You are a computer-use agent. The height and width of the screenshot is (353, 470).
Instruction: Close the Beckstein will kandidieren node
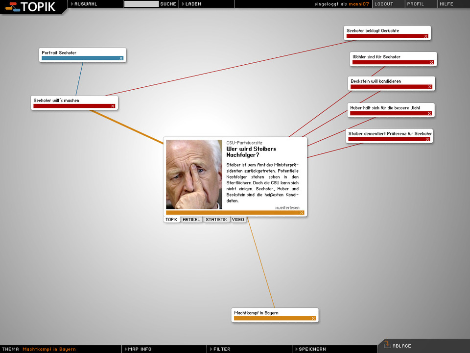tap(430, 87)
